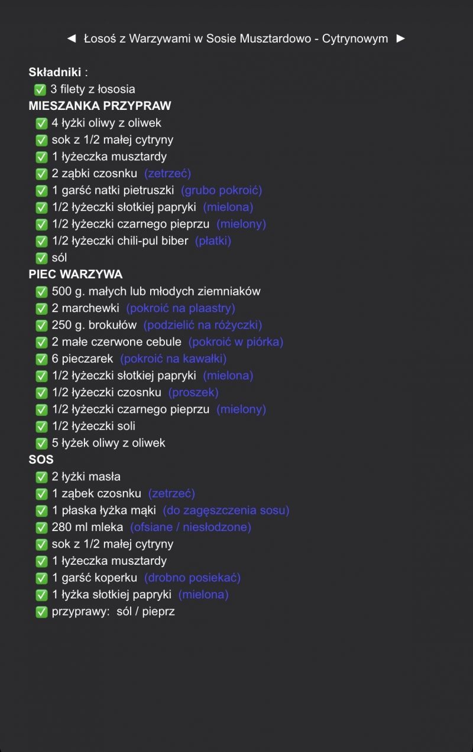Click the PIEC WARZYWA section heading
Screen dimensions: 473x752
76,275
